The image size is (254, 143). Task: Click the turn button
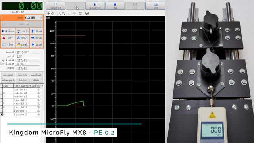[37, 31]
